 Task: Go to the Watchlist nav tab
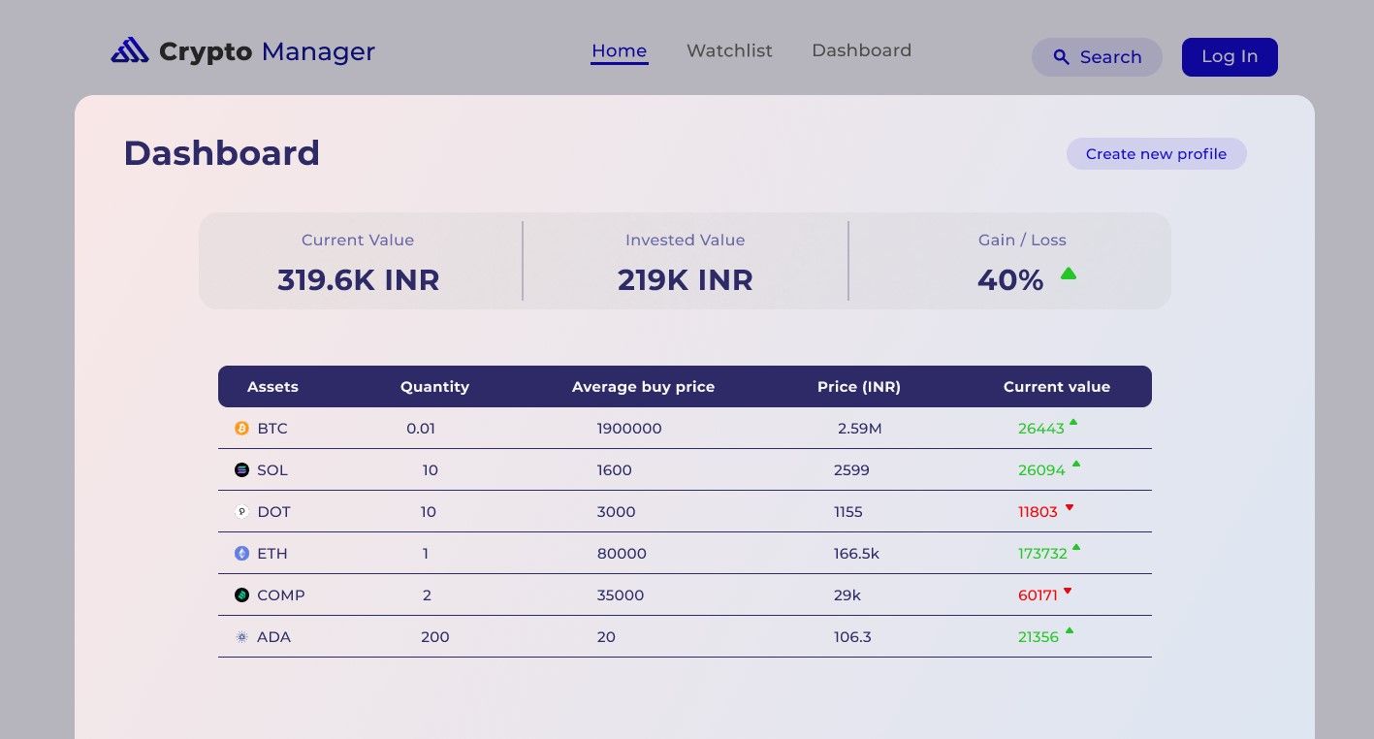pyautogui.click(x=729, y=50)
